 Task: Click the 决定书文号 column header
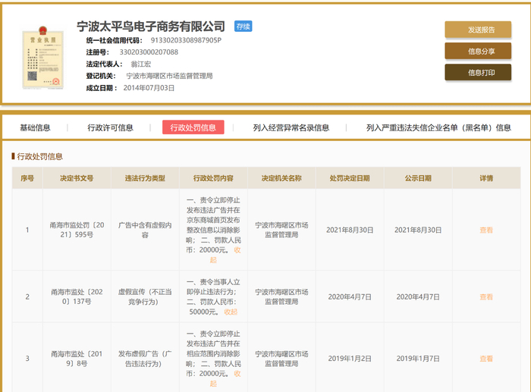tap(77, 178)
